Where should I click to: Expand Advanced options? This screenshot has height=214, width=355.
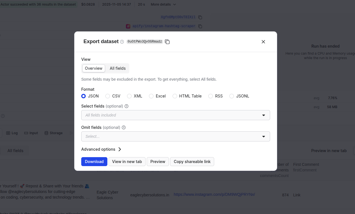coord(101,149)
